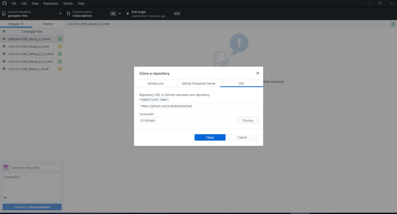Viewport: 397px width, 214px height.
Task: Click yellow modified-status icon for MS_Georg_d_2.xml
Action: click(60, 47)
